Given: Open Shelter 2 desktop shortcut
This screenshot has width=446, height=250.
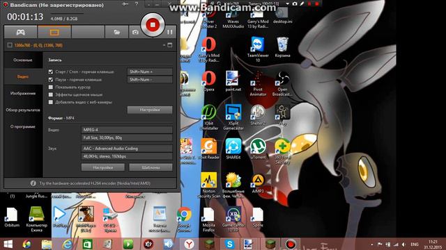Looking at the screenshot, I should tap(258, 115).
